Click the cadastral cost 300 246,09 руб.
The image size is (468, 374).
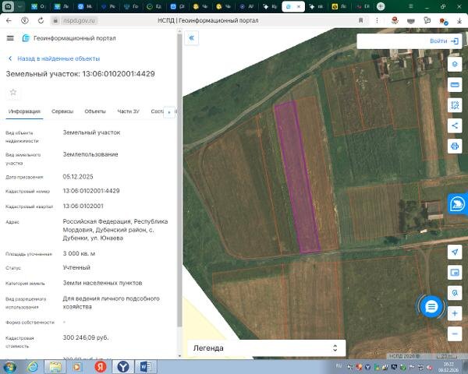pyautogui.click(x=86, y=337)
